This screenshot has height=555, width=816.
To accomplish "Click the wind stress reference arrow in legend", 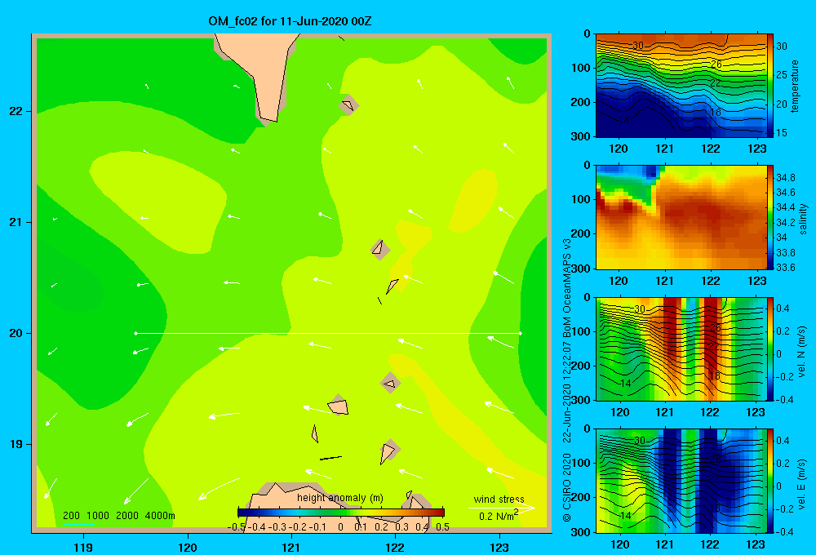I will coord(502,508).
